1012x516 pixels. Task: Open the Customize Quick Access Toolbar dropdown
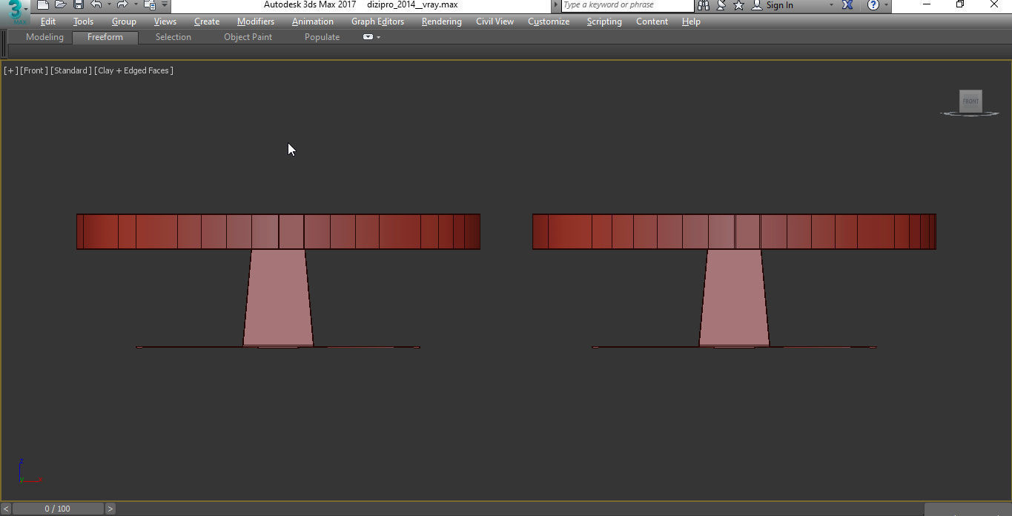[x=165, y=5]
